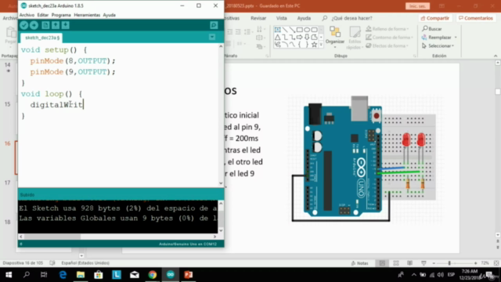The height and width of the screenshot is (282, 501).
Task: Open Task View on the taskbar
Action: 44,275
